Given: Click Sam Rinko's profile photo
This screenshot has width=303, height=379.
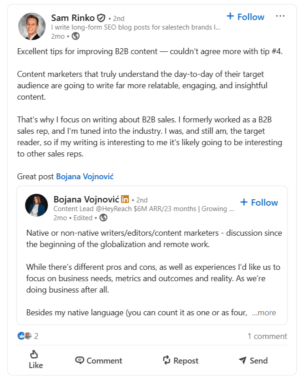Looking at the screenshot, I should click(32, 26).
